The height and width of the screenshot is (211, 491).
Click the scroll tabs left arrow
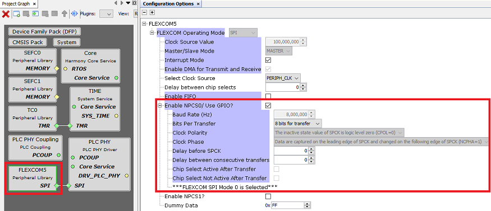116,3
